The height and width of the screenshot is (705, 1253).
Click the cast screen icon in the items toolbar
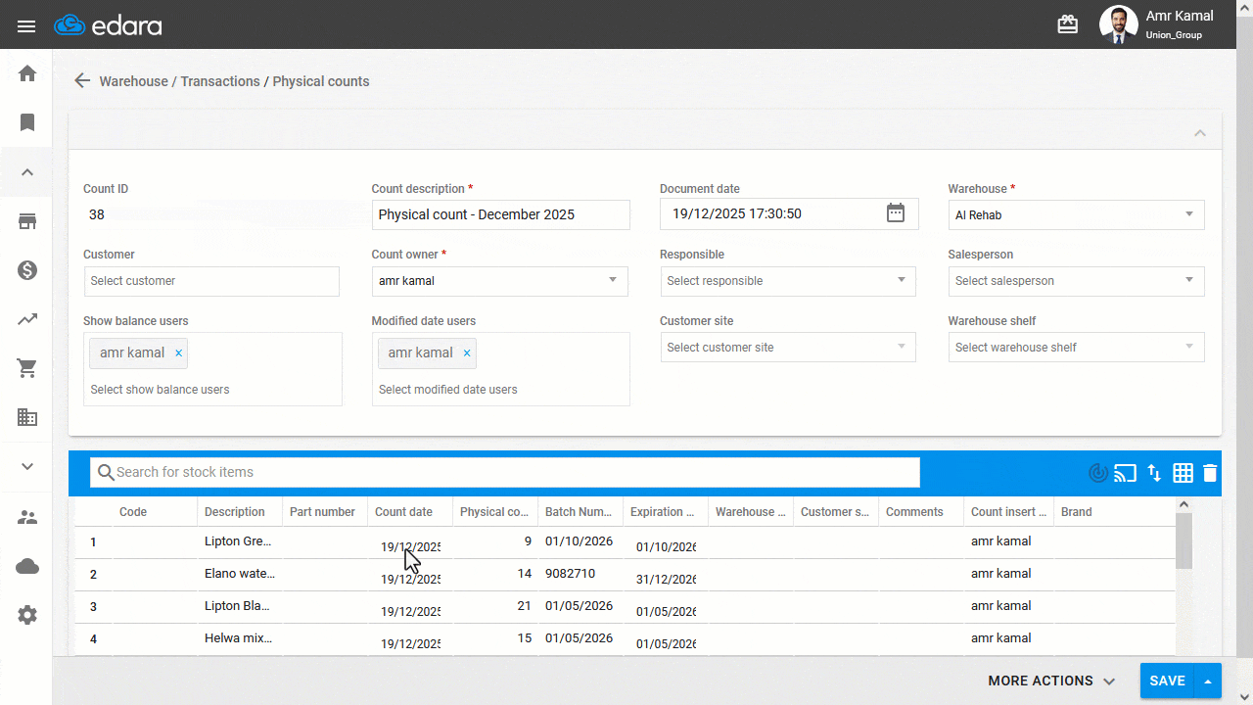point(1126,473)
